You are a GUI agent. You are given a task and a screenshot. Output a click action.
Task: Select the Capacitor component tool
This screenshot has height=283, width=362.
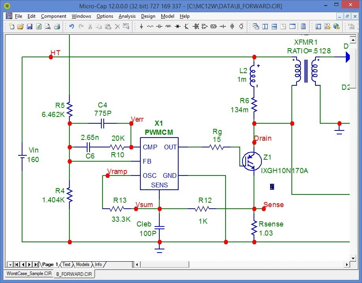pyautogui.click(x=159, y=26)
